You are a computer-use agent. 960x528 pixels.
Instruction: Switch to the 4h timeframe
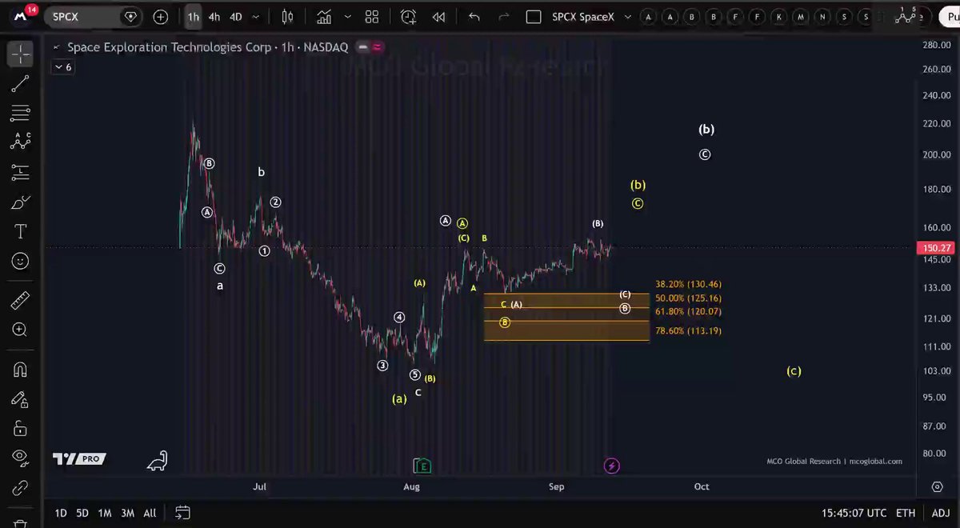point(214,17)
